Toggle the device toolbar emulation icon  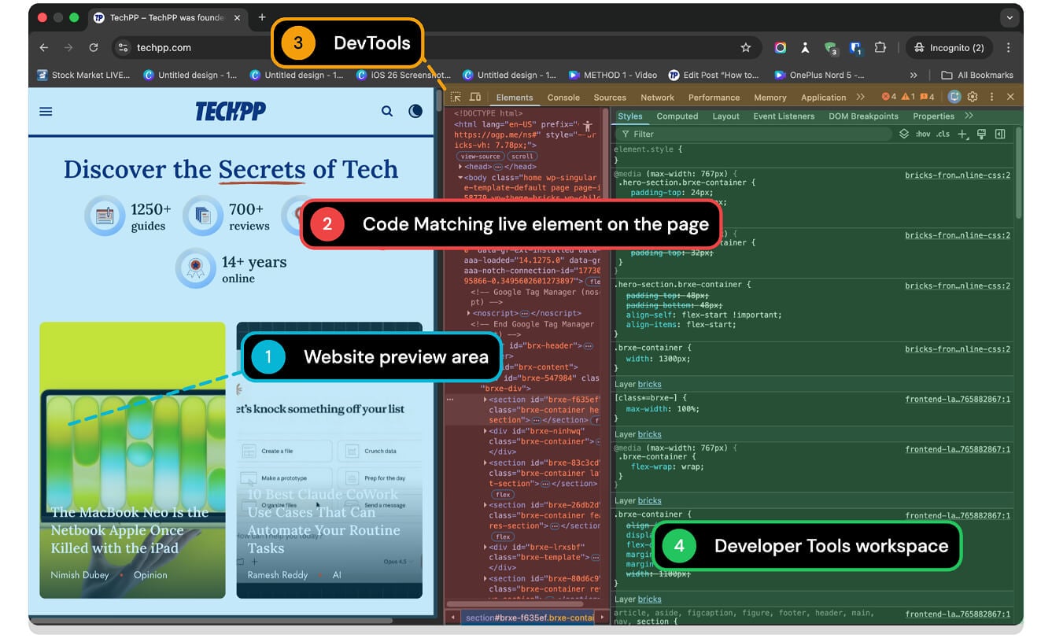(474, 96)
